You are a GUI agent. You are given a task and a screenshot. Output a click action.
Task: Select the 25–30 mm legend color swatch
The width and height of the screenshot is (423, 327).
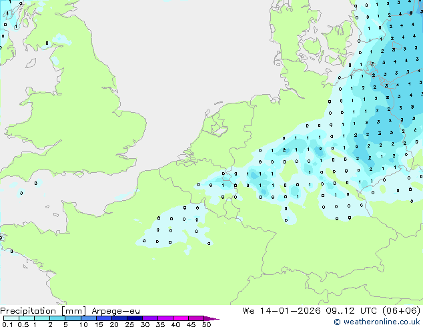click(x=135, y=318)
